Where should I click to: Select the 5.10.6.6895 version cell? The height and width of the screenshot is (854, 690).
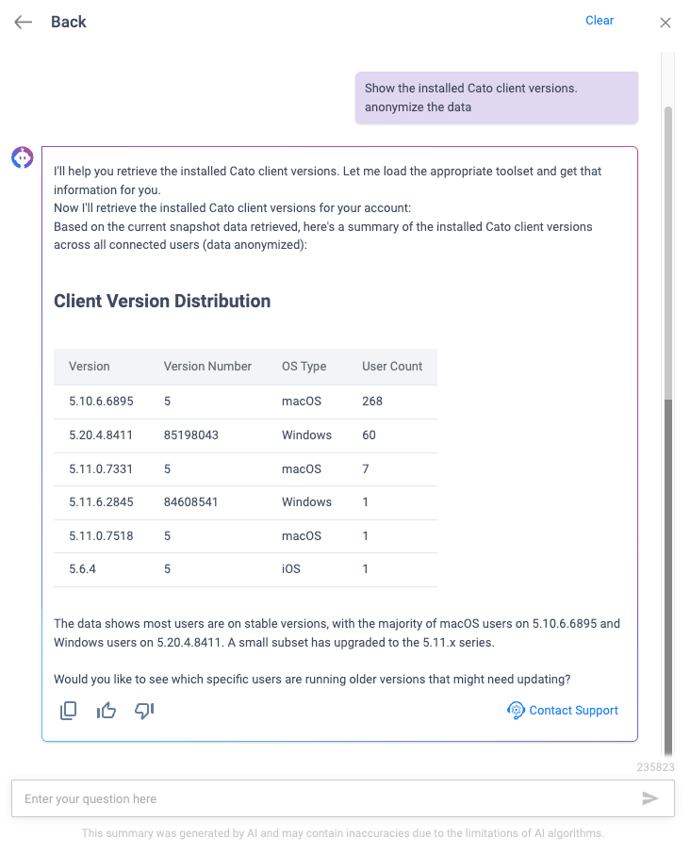(x=101, y=402)
